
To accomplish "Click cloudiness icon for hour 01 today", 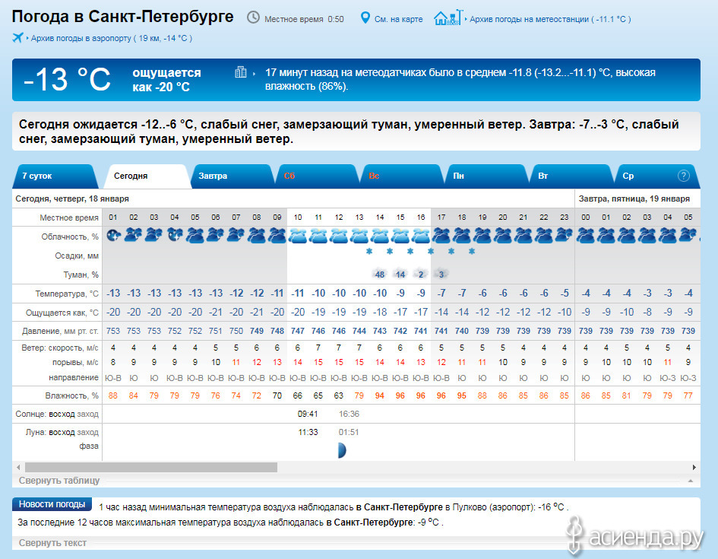I will (x=113, y=236).
